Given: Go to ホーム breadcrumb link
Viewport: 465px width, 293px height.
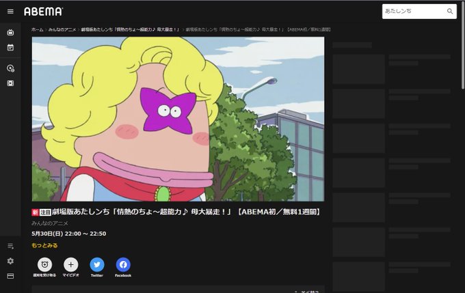Looking at the screenshot, I should 38,29.
